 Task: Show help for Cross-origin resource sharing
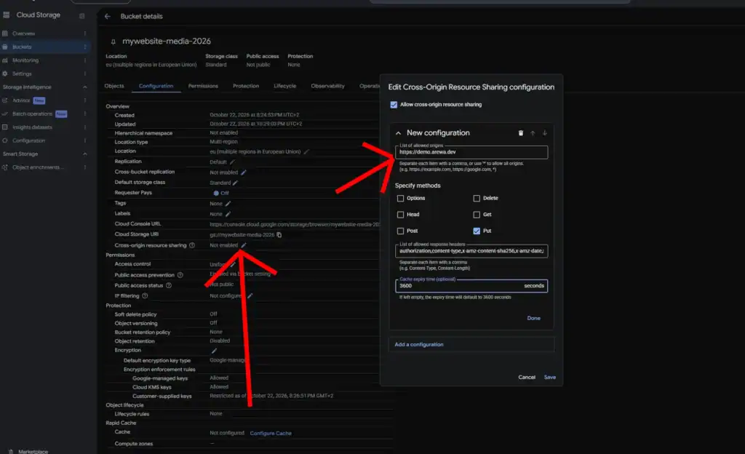(192, 245)
